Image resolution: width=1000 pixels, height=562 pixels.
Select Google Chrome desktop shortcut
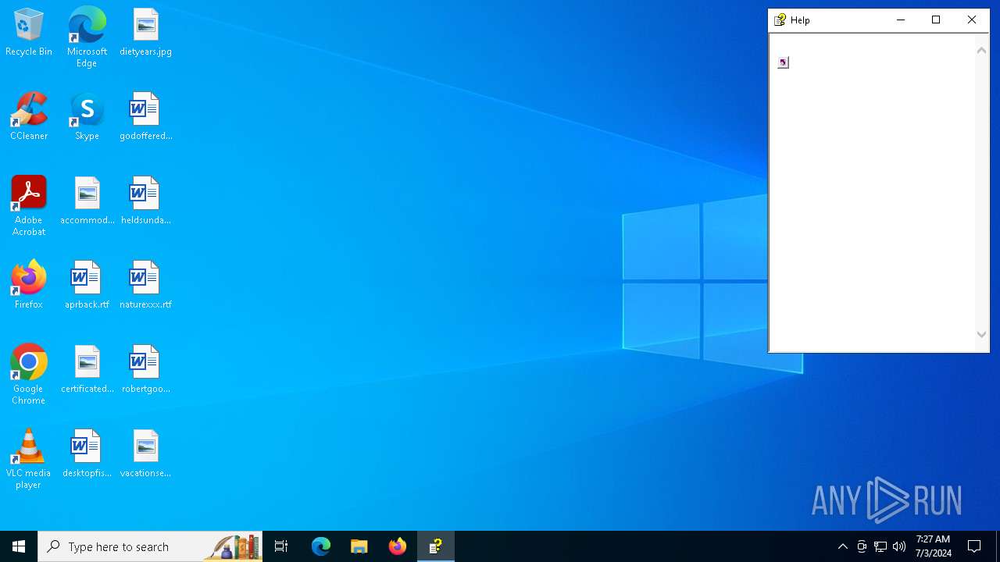tap(29, 375)
